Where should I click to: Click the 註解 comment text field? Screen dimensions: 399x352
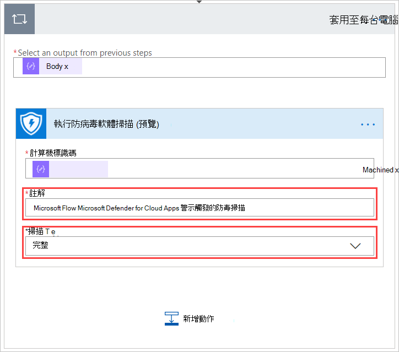[x=199, y=208]
